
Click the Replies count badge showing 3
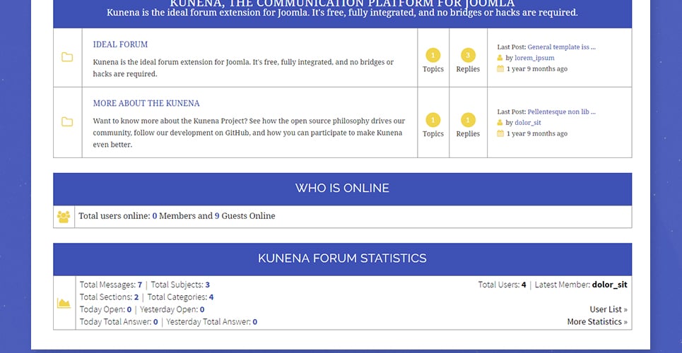click(x=468, y=55)
